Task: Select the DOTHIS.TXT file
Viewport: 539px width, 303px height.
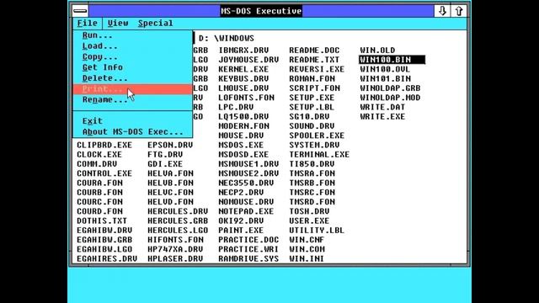Action: coord(102,221)
